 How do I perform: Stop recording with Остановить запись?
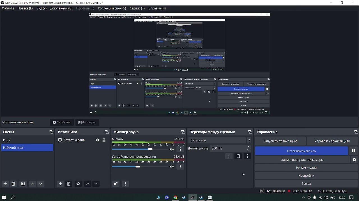pyautogui.click(x=302, y=151)
